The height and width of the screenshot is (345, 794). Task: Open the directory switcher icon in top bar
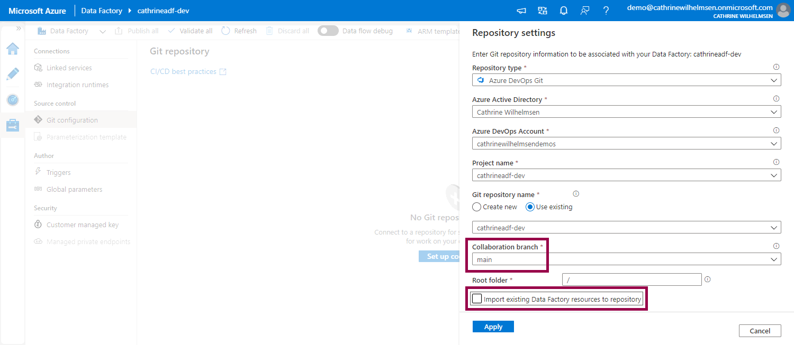[x=542, y=10]
